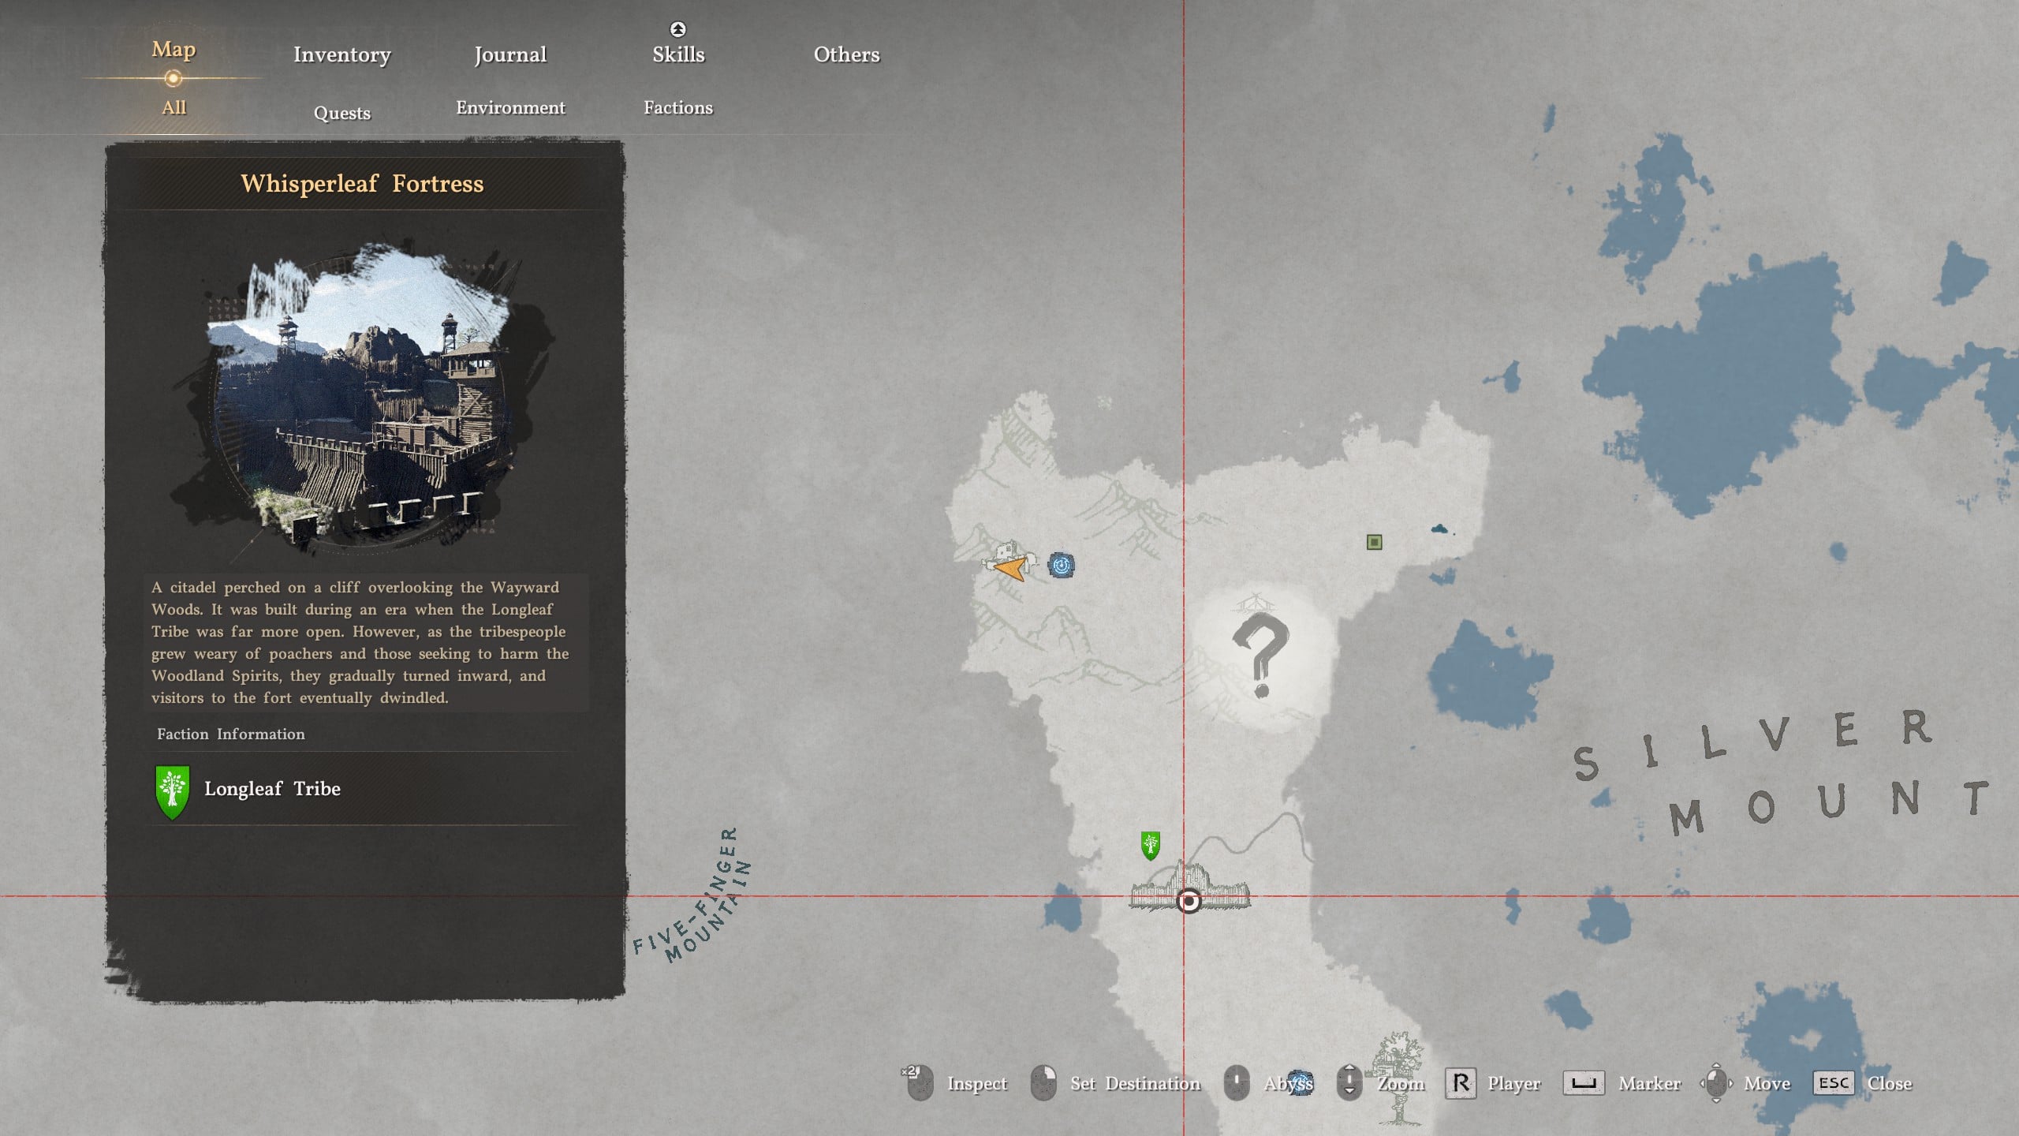The width and height of the screenshot is (2019, 1136).
Task: Select the green square map marker
Action: click(1374, 542)
